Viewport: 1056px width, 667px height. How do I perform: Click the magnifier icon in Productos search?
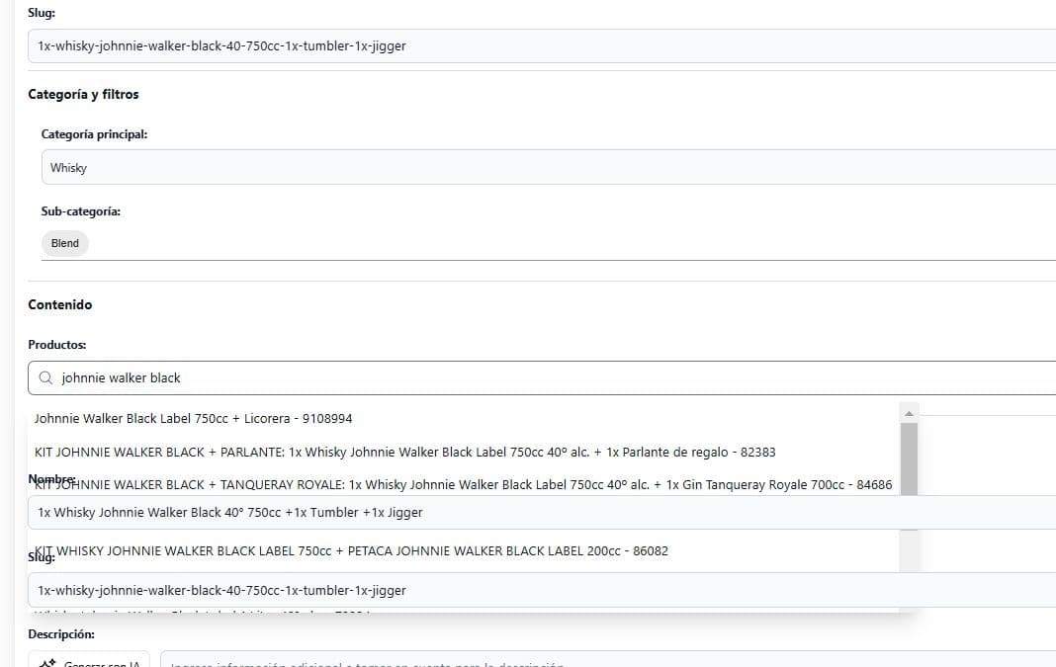[x=45, y=378]
